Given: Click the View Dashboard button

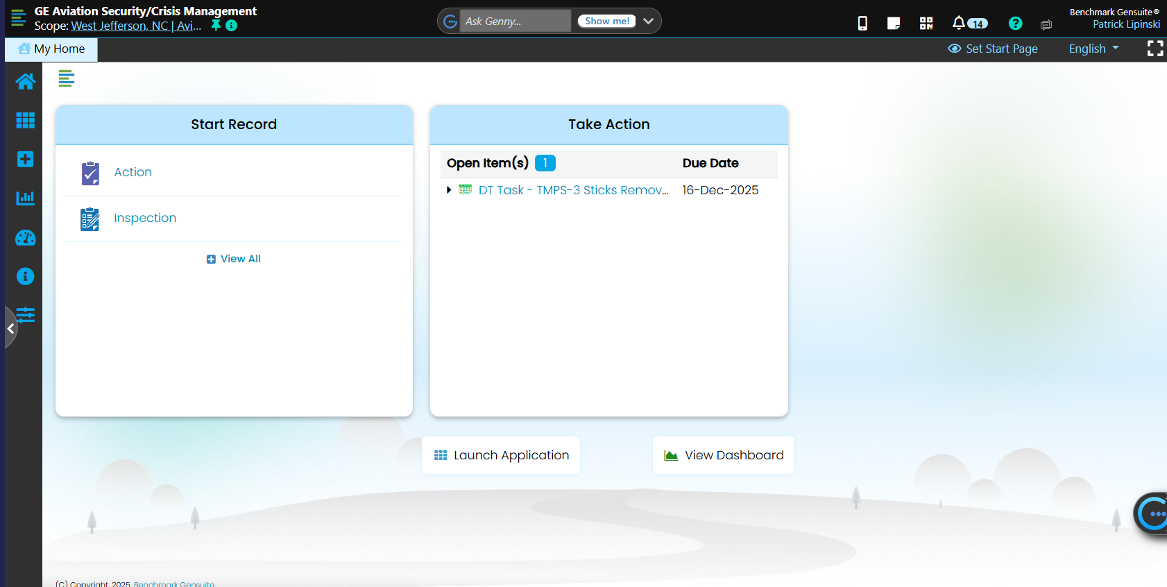Looking at the screenshot, I should coord(724,455).
